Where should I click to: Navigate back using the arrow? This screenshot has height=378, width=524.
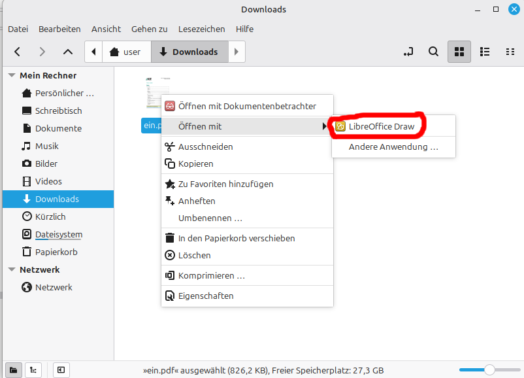point(17,52)
